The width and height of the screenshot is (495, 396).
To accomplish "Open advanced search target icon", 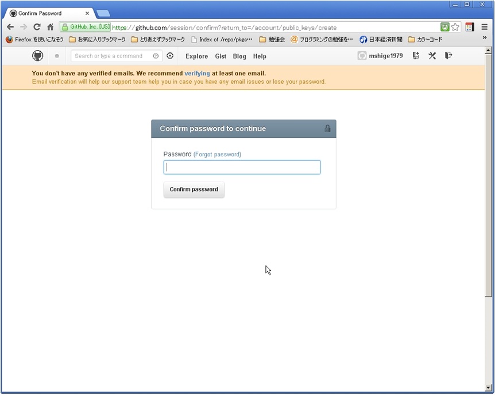I will click(170, 56).
